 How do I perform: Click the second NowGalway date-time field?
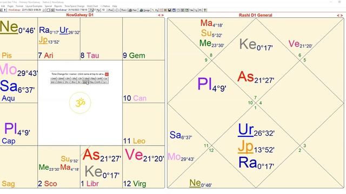click(x=71, y=10)
